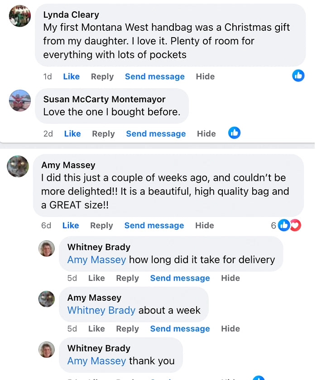Reply to Whitney Brady's delivery question
Image resolution: width=317 pixels, height=380 pixels.
pos(127,278)
